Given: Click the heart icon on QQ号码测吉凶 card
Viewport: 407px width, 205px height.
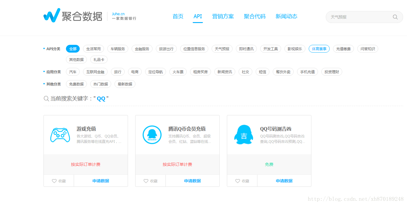Looking at the screenshot, I should click(x=238, y=181).
